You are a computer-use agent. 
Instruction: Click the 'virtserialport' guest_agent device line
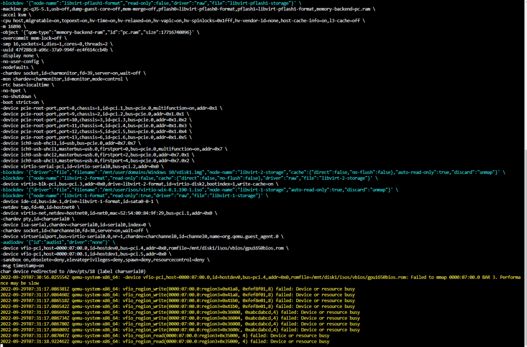(142, 236)
